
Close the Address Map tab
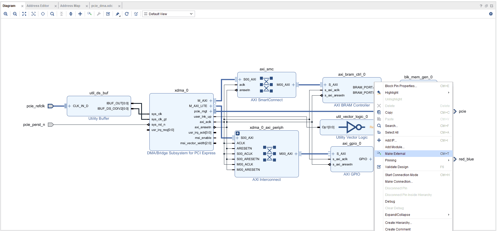tap(87, 6)
